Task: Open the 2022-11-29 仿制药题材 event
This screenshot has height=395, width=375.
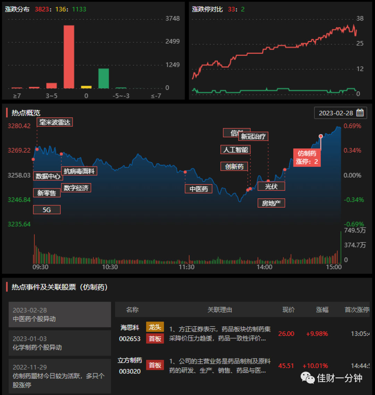Action: coord(60,376)
